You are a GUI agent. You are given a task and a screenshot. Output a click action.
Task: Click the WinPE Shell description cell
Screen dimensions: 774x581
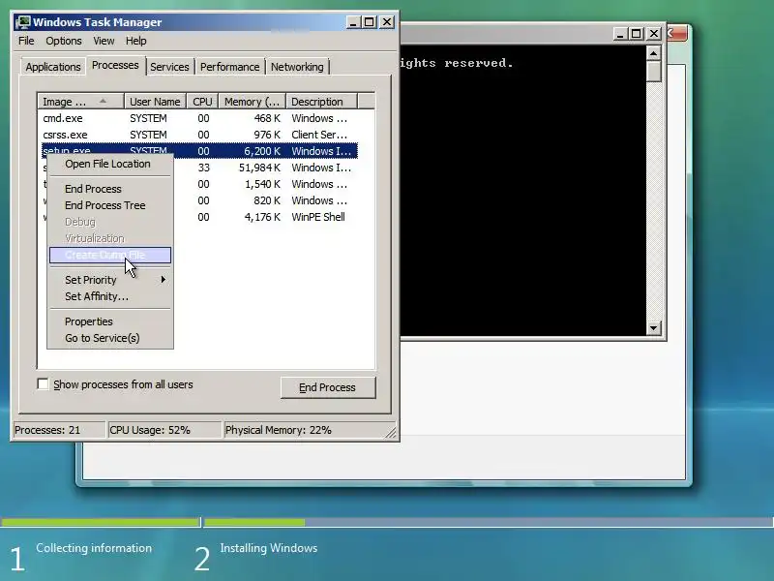(x=318, y=217)
